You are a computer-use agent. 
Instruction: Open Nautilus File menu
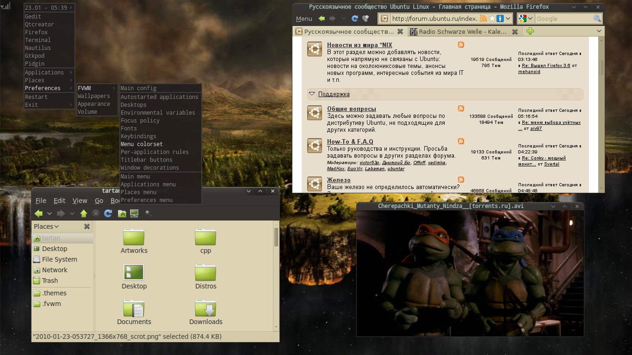pyautogui.click(x=41, y=201)
